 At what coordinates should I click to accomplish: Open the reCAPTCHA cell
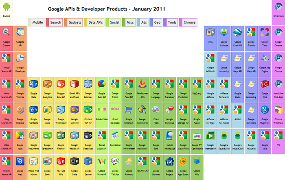(142, 167)
